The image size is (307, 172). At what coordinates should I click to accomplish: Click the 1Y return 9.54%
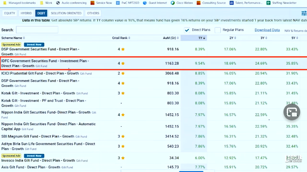[200, 63]
